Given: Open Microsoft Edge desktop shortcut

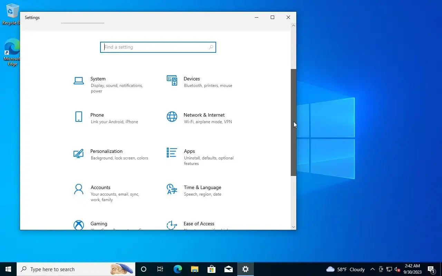Looking at the screenshot, I should click(12, 52).
